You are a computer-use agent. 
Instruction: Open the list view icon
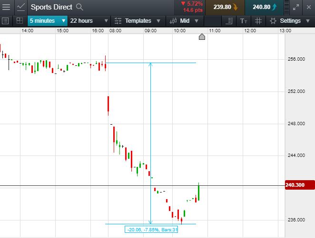tap(5, 21)
